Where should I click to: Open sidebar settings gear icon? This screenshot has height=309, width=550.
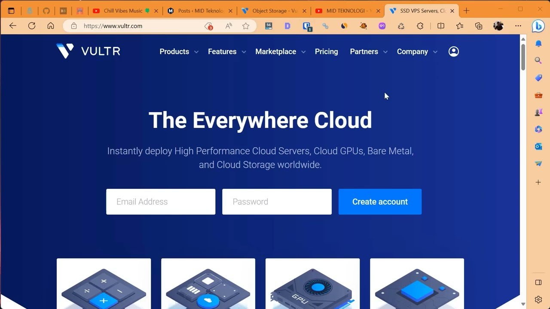pyautogui.click(x=538, y=300)
